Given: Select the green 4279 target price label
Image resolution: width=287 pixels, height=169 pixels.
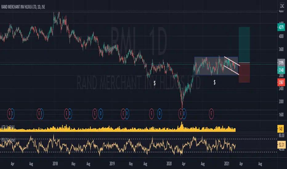Looking at the screenshot, I should click(281, 27).
